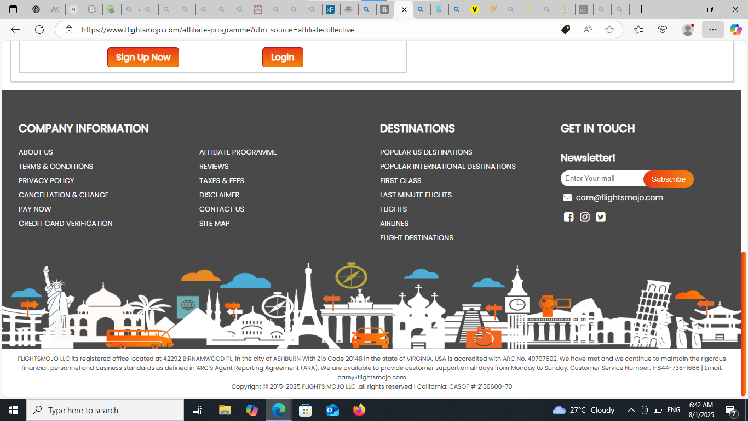This screenshot has height=421, width=748.
Task: Open Popular International Destinations link
Action: click(x=448, y=166)
